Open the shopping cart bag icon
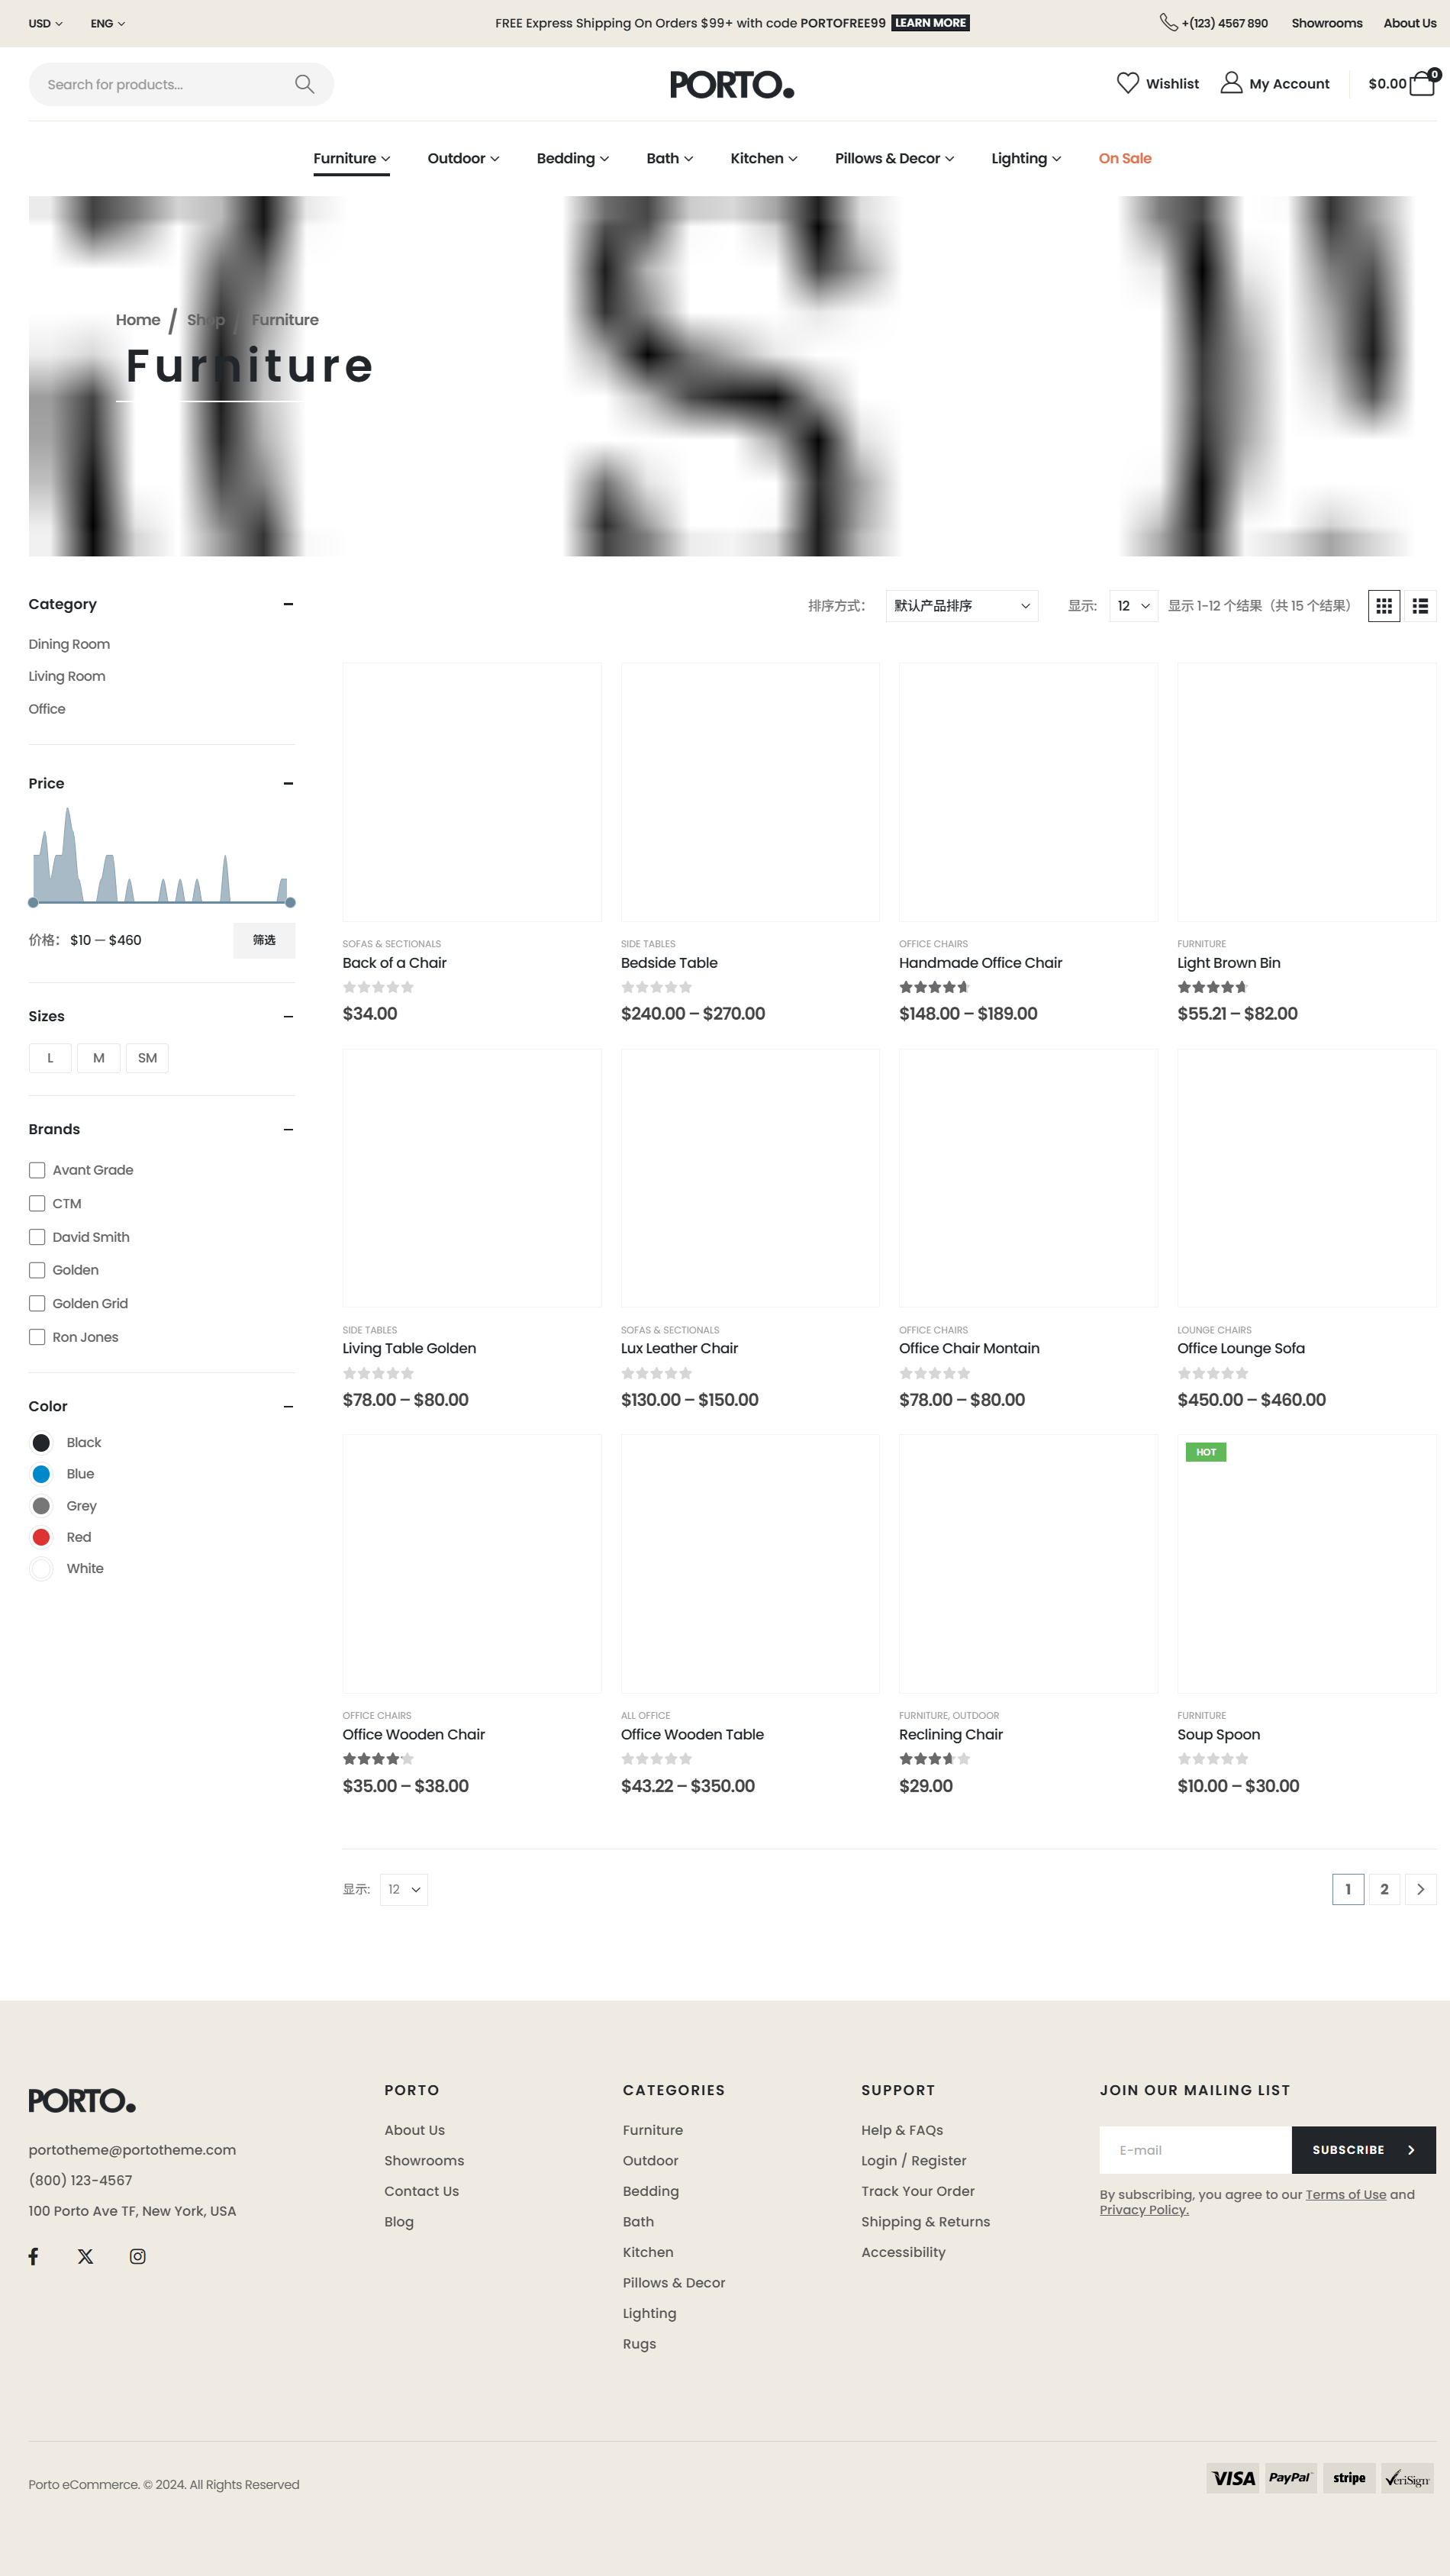 click(x=1421, y=84)
